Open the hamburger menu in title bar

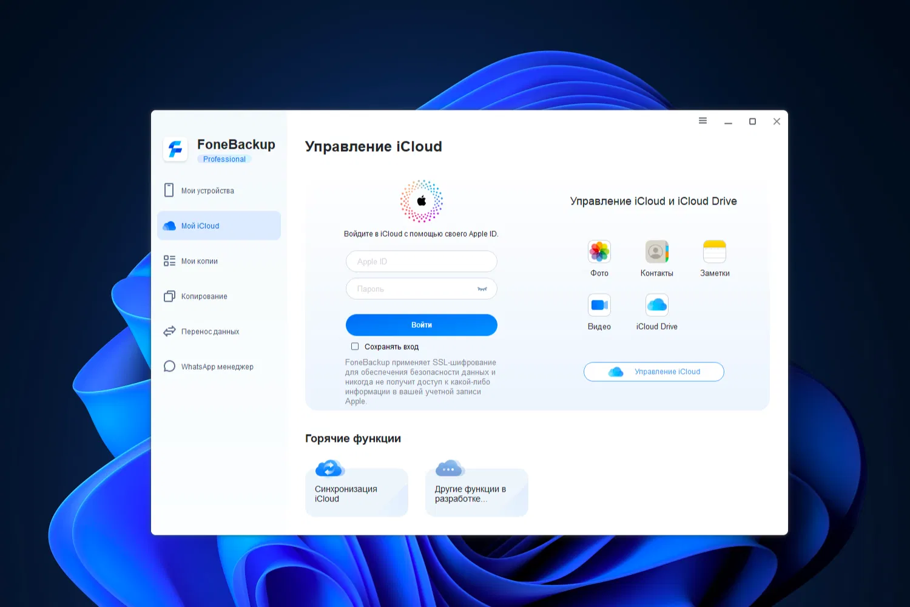click(703, 121)
